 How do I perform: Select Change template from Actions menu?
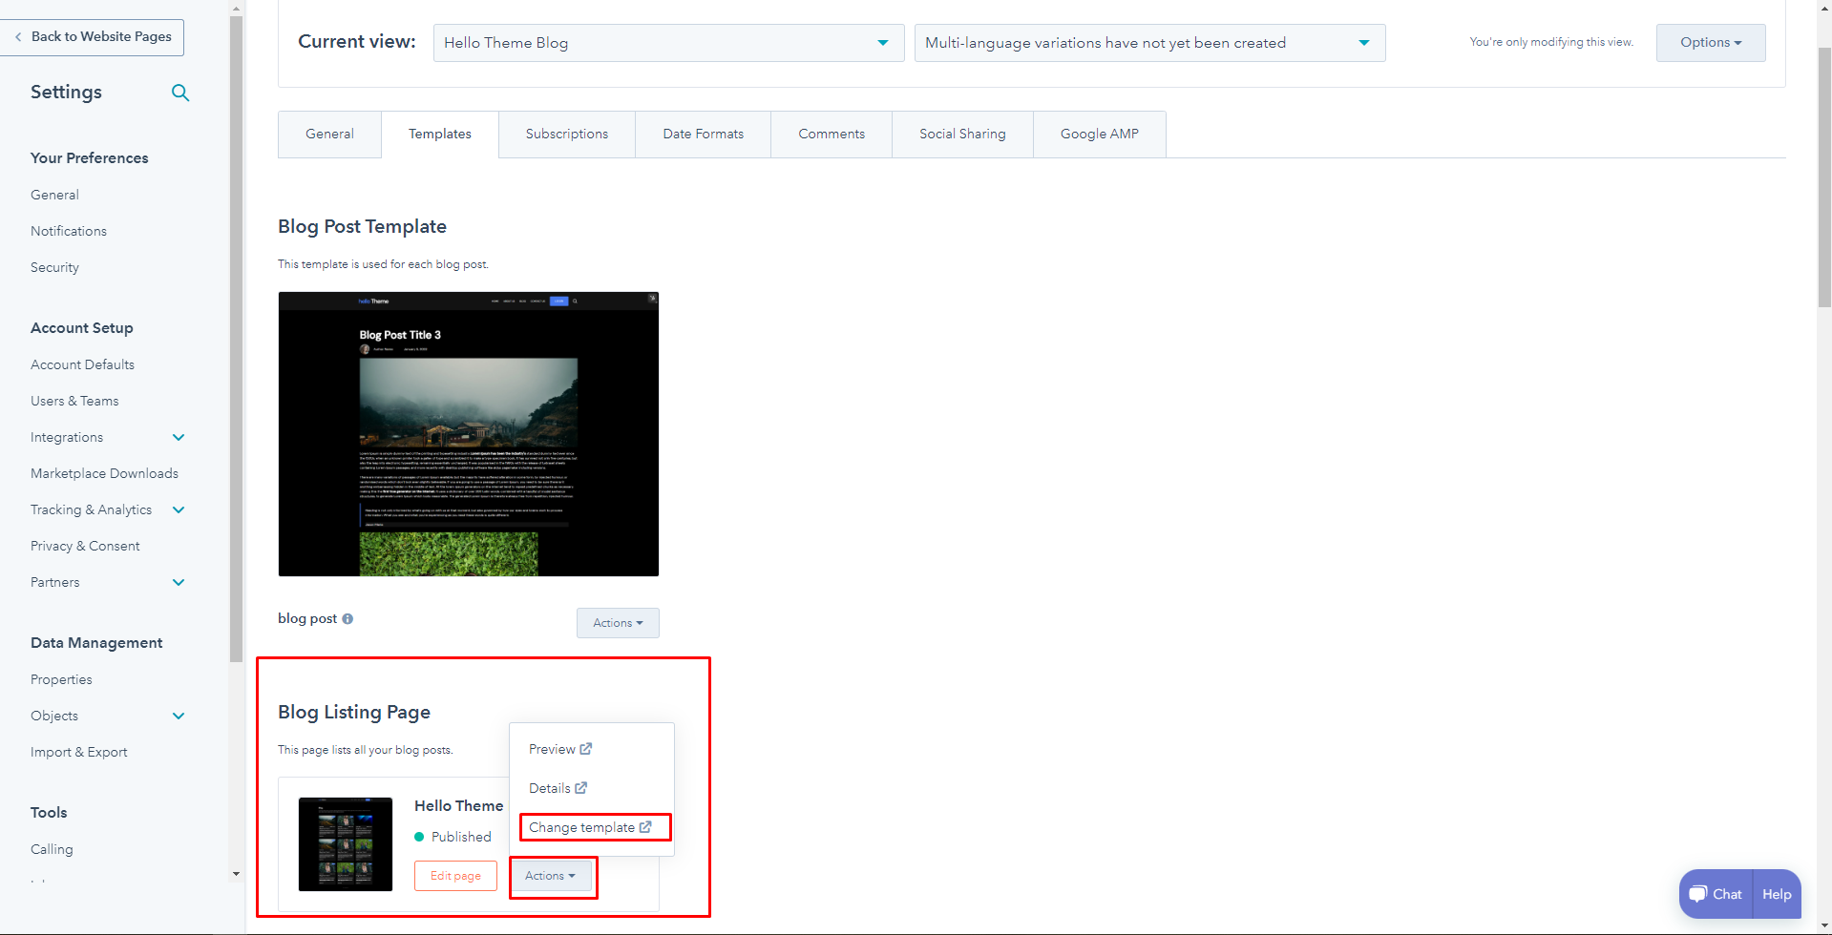[589, 827]
